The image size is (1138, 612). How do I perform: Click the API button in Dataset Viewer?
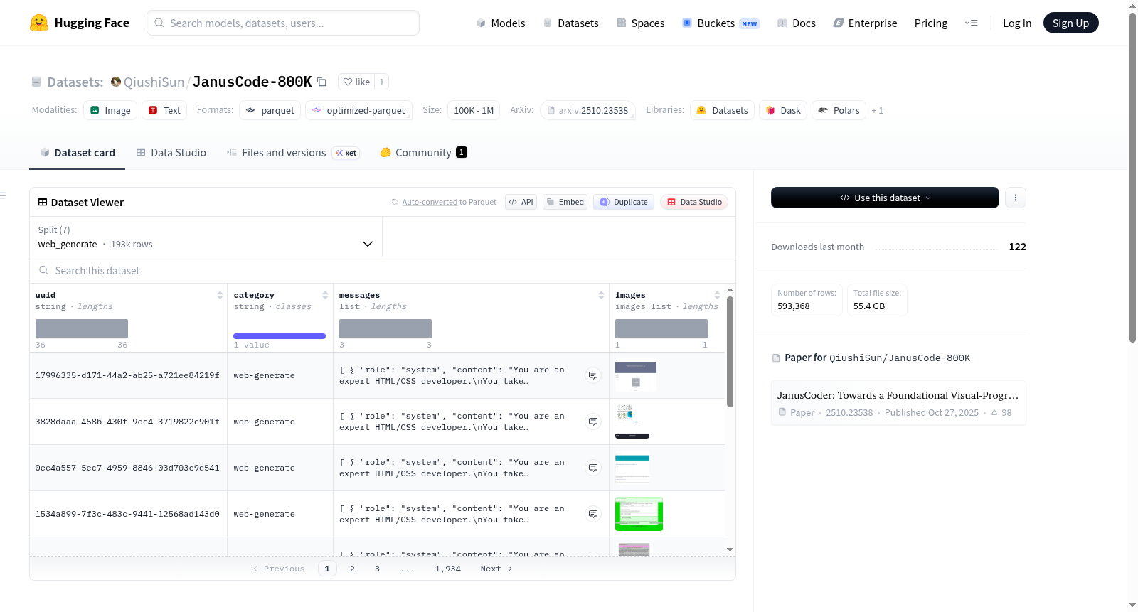click(521, 202)
